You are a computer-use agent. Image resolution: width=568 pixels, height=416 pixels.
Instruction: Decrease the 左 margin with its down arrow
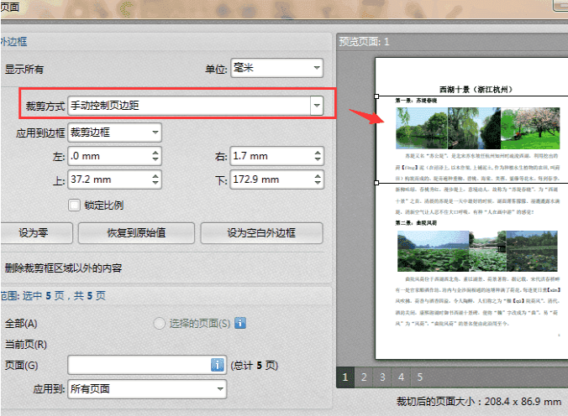155,159
